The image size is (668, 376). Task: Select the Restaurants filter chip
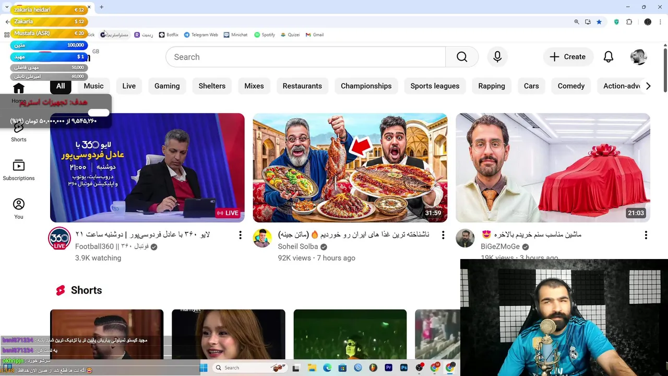pos(302,86)
